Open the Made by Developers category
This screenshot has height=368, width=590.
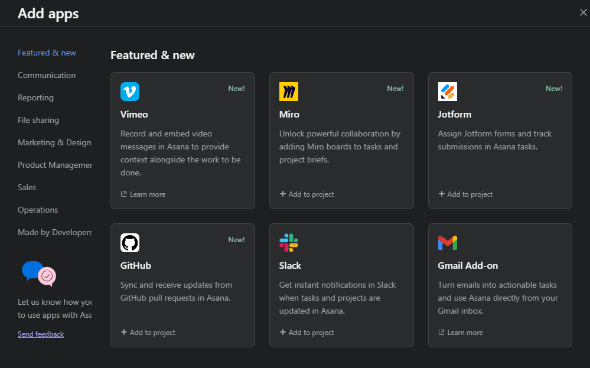(54, 233)
